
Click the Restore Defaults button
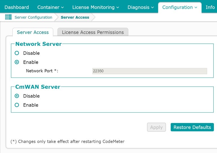[192, 127]
